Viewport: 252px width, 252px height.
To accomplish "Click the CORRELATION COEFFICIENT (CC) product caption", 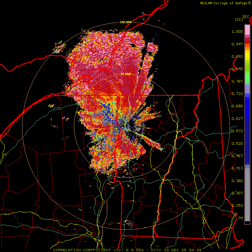I will click(x=88, y=250).
